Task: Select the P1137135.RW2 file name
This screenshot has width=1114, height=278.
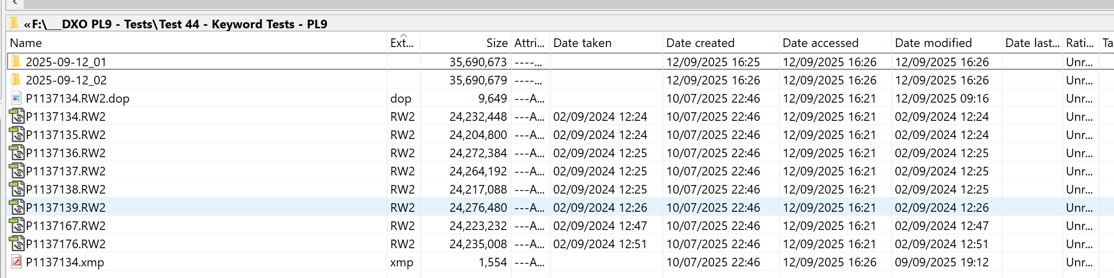Action: pyautogui.click(x=66, y=135)
